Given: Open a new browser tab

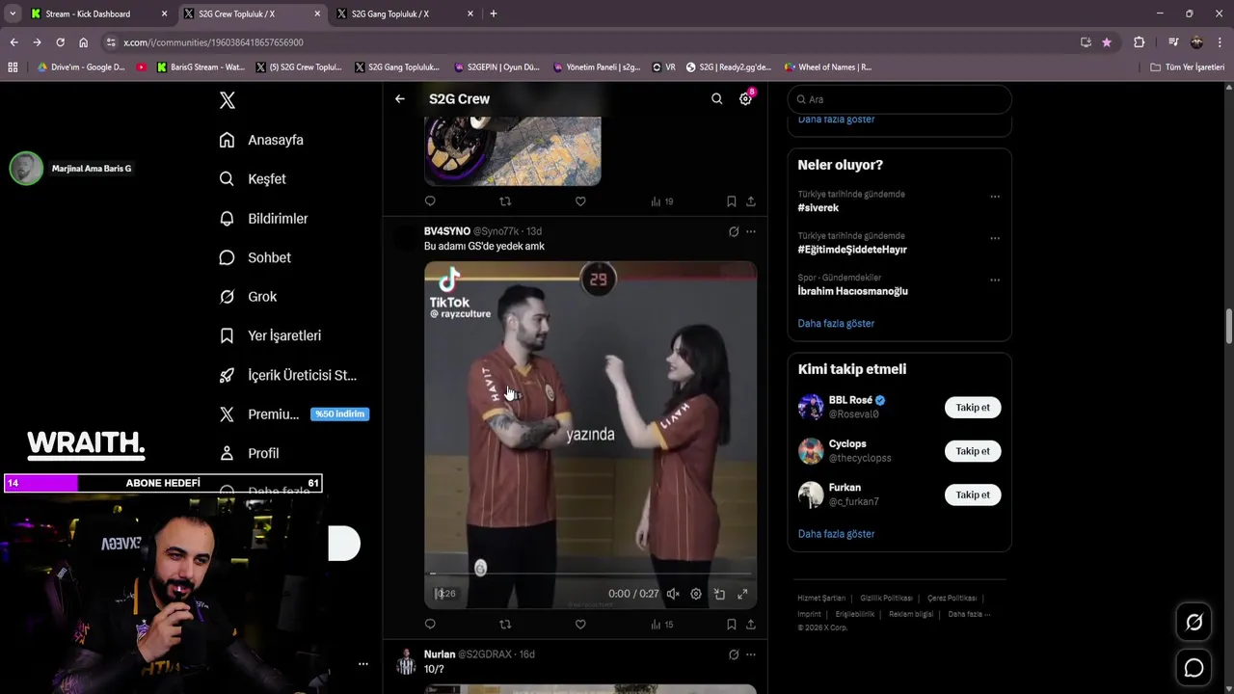Looking at the screenshot, I should tap(494, 13).
